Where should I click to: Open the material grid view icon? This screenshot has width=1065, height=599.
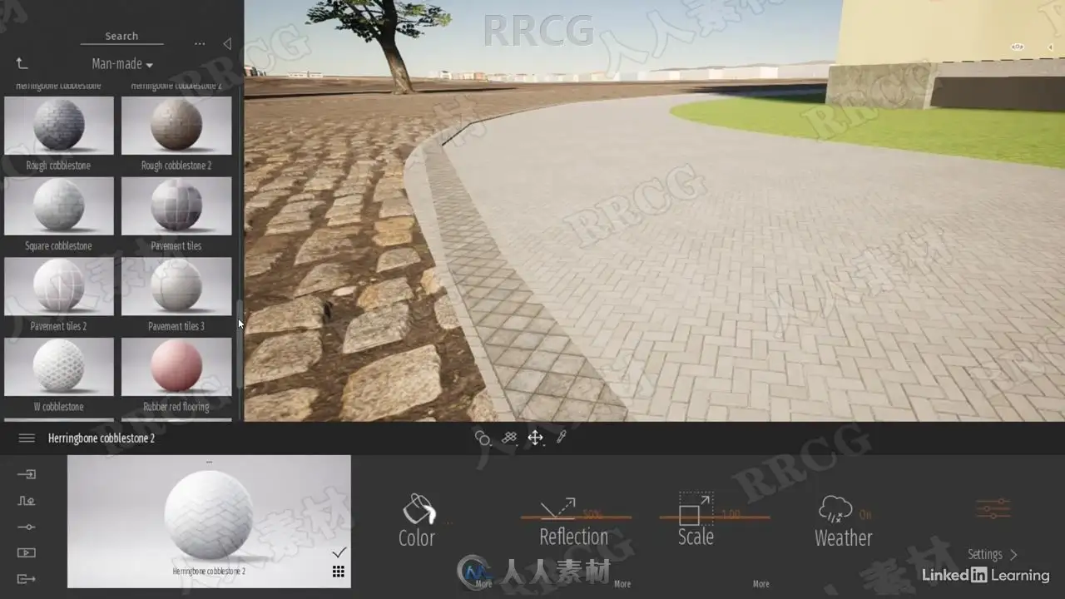[339, 572]
